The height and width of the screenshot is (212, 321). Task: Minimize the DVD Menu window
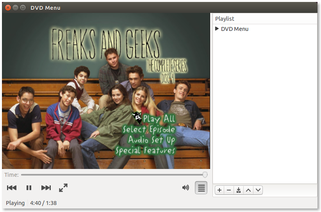pyautogui.click(x=15, y=7)
